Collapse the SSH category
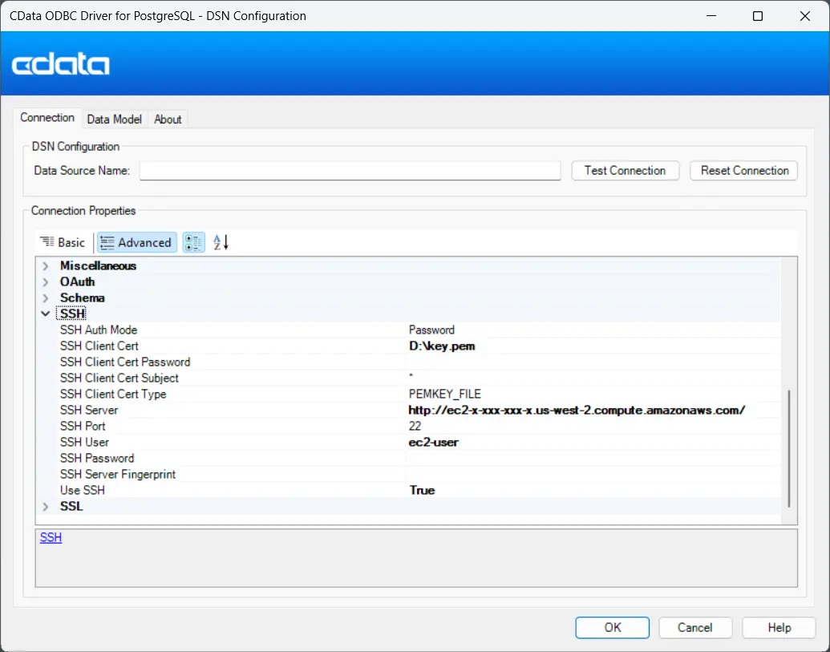The height and width of the screenshot is (652, 830). click(46, 314)
